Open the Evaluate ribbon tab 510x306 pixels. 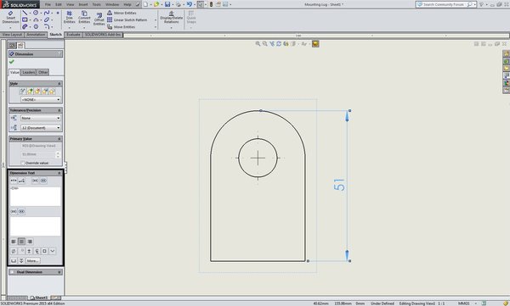coord(73,35)
